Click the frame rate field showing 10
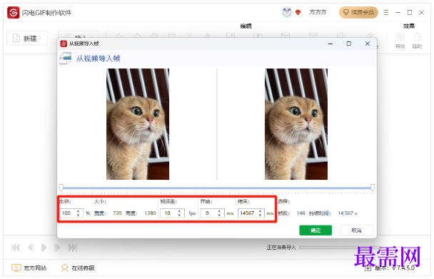The image size is (434, 279). (168, 213)
